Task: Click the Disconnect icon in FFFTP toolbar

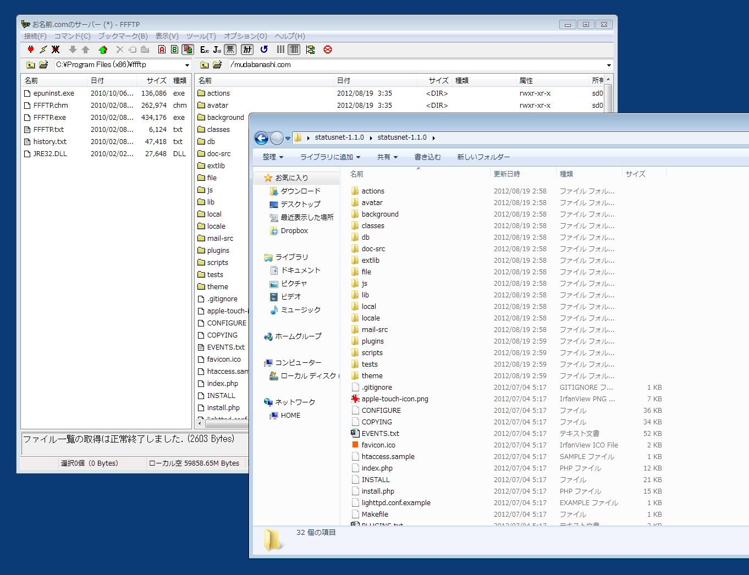Action: click(x=56, y=49)
